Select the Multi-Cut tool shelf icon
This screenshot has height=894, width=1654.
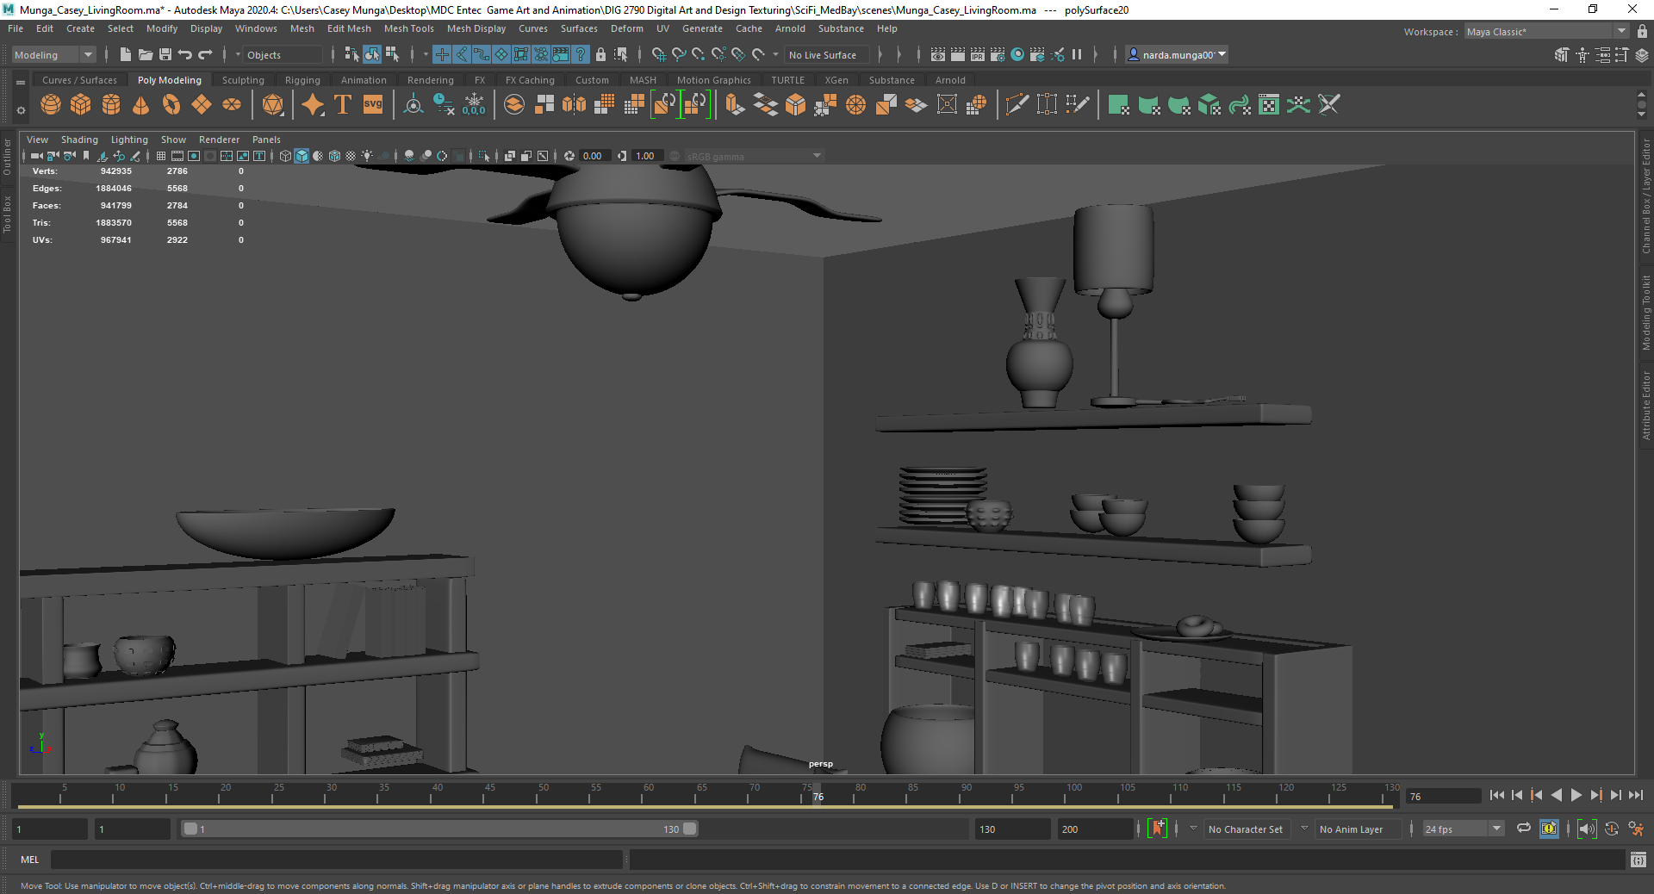point(1017,105)
